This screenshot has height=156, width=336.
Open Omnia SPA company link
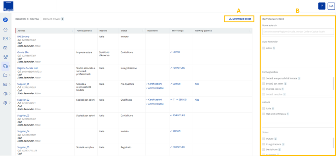pyautogui.click(x=23, y=52)
